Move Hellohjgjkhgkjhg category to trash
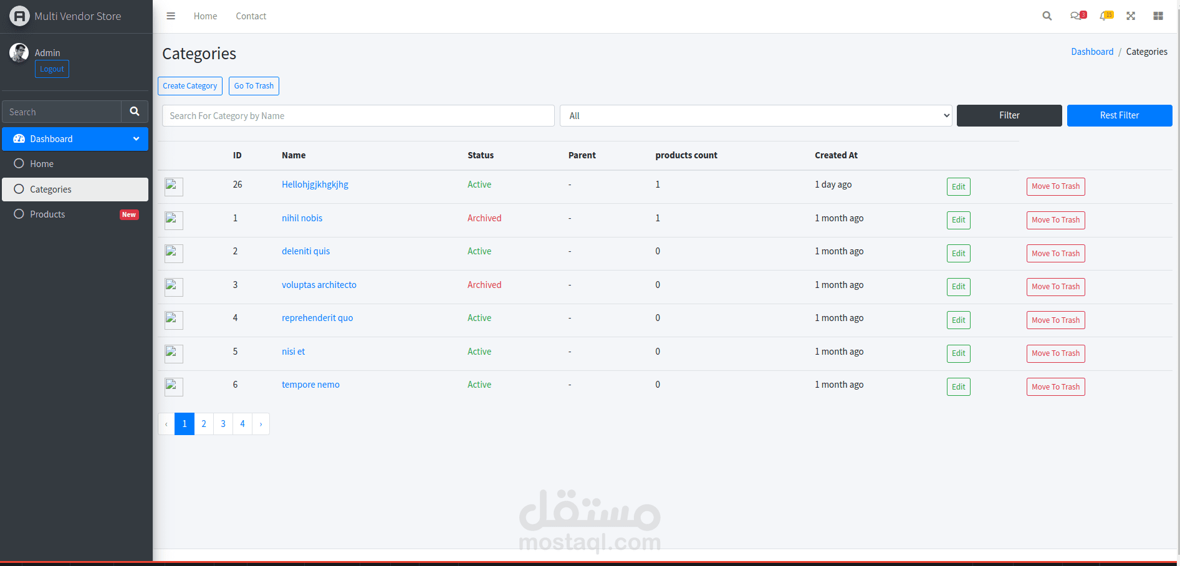This screenshot has width=1180, height=566. pyautogui.click(x=1055, y=186)
